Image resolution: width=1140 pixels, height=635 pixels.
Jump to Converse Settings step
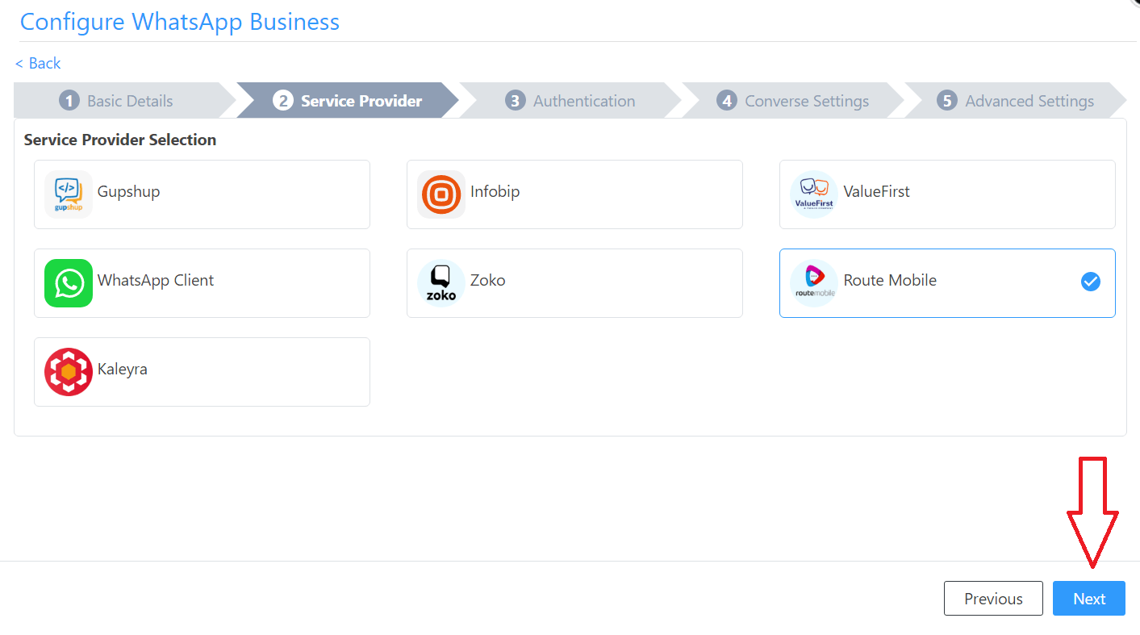click(793, 101)
